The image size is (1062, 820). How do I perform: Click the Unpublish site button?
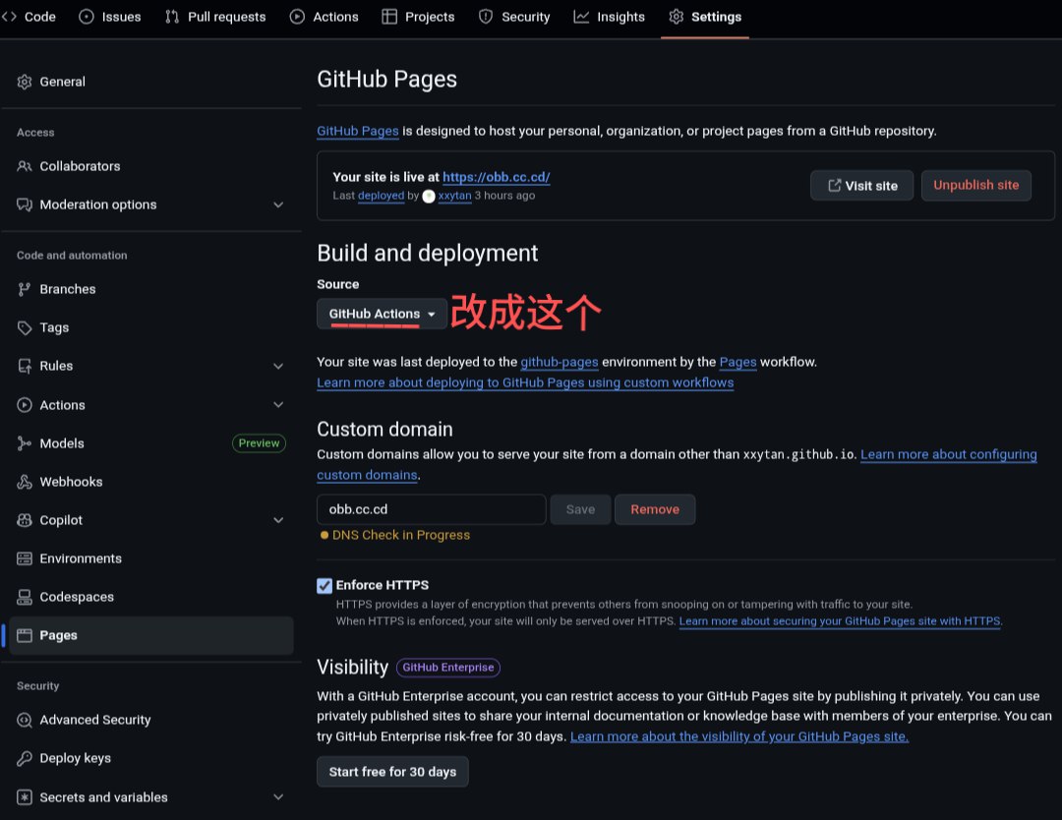[x=975, y=185]
